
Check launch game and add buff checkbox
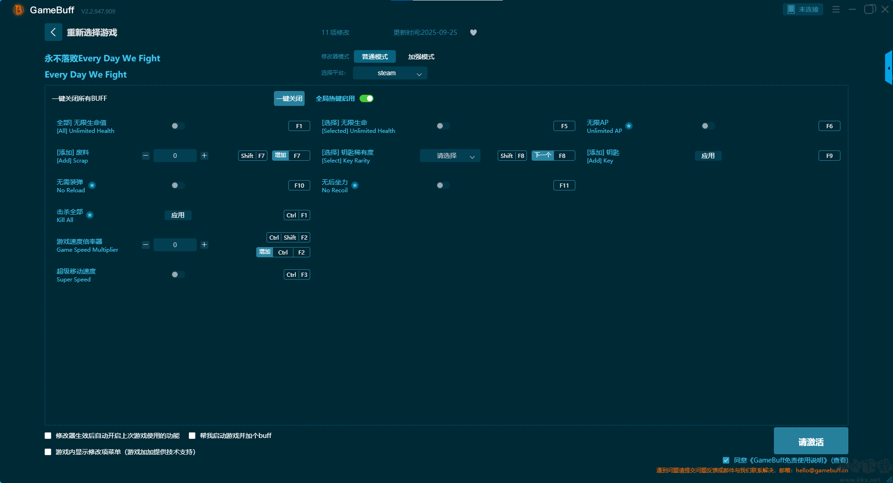pyautogui.click(x=192, y=436)
